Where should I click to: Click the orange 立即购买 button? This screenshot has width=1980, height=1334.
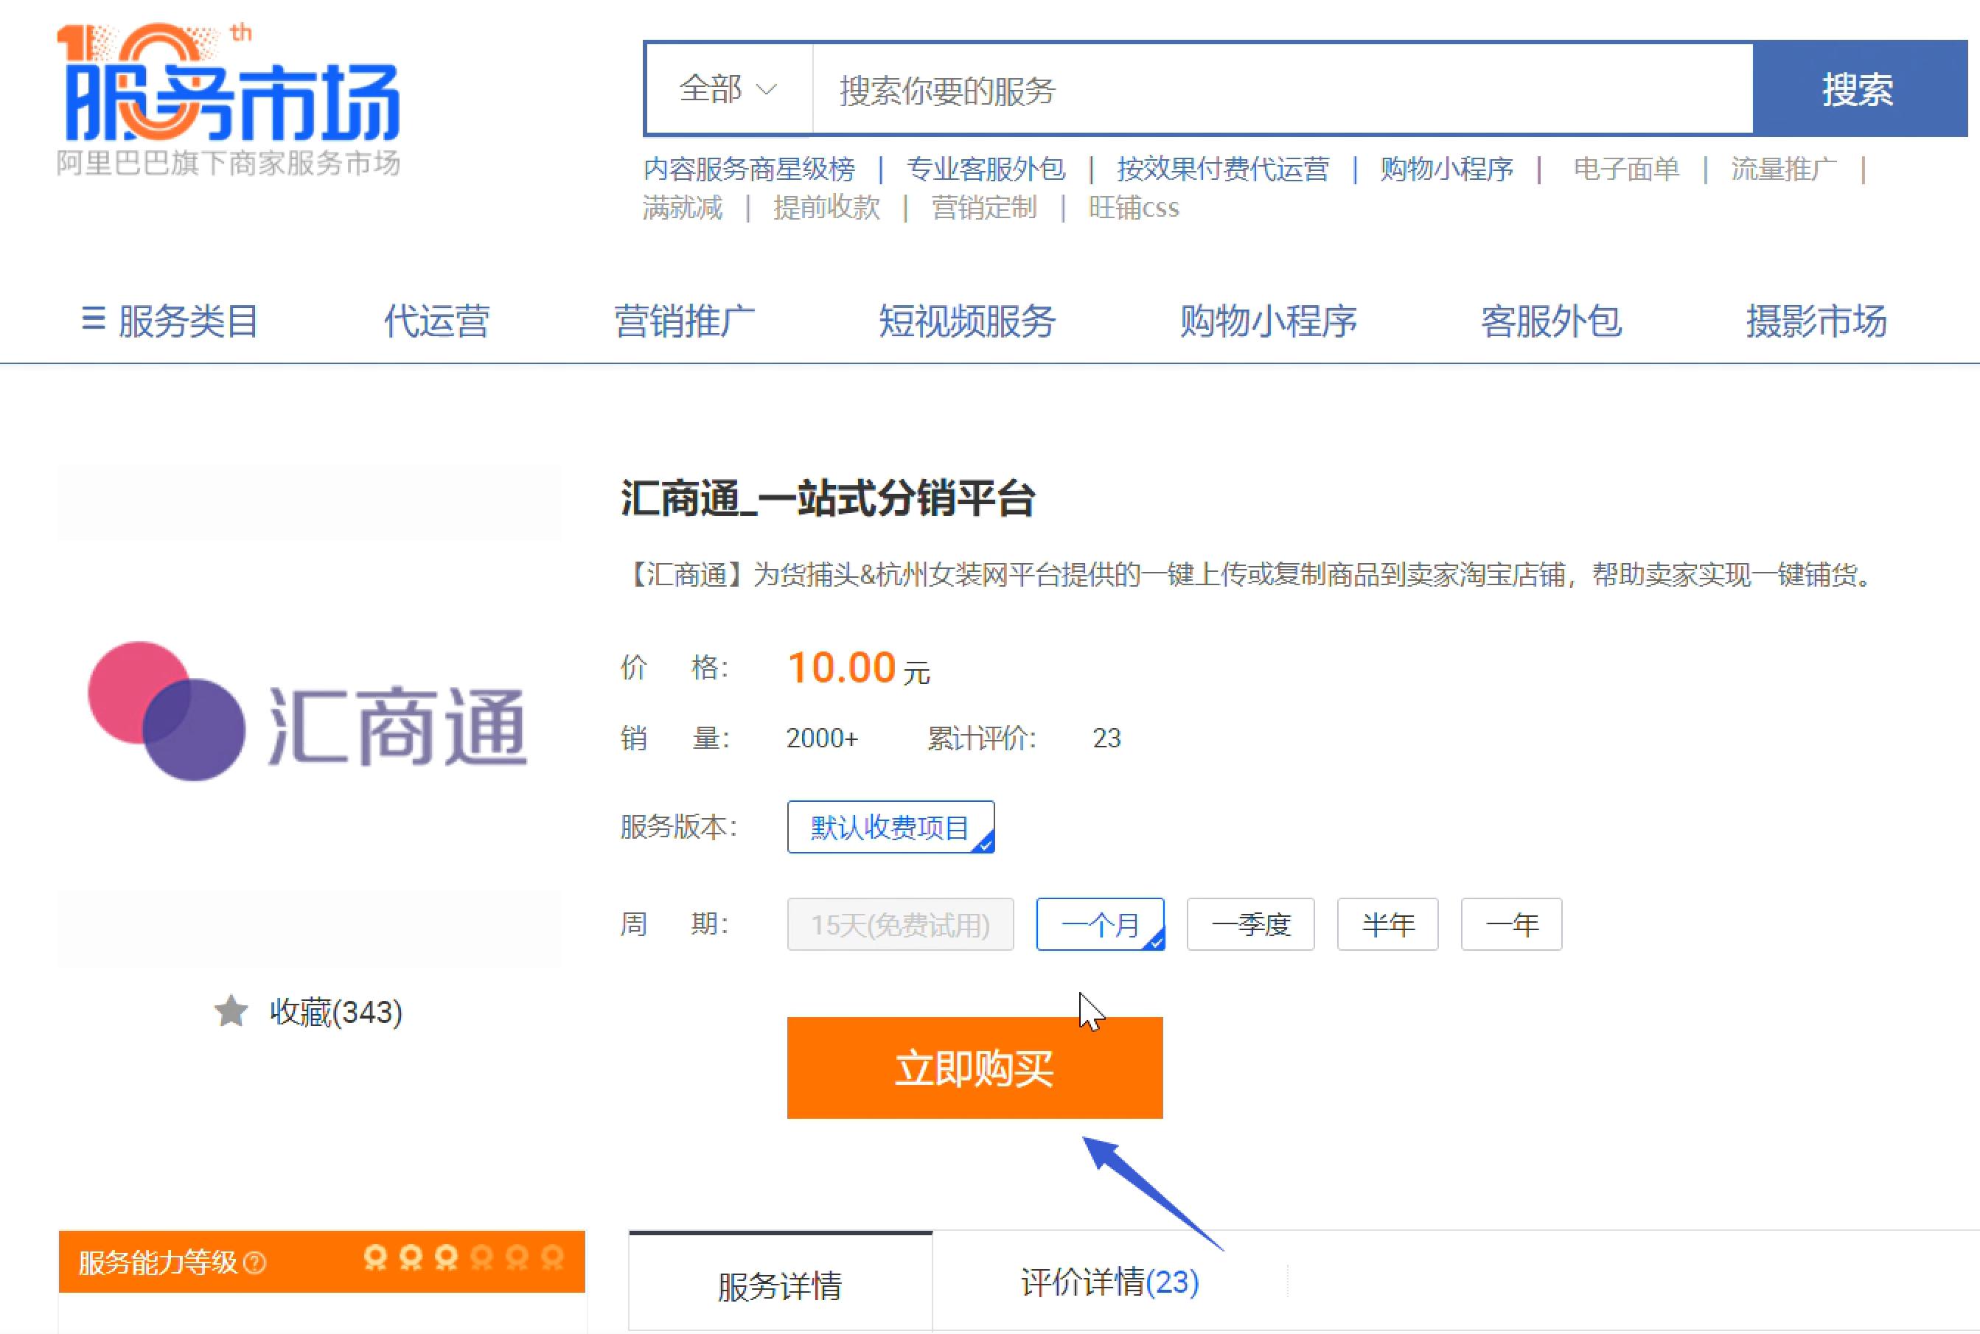click(975, 1068)
